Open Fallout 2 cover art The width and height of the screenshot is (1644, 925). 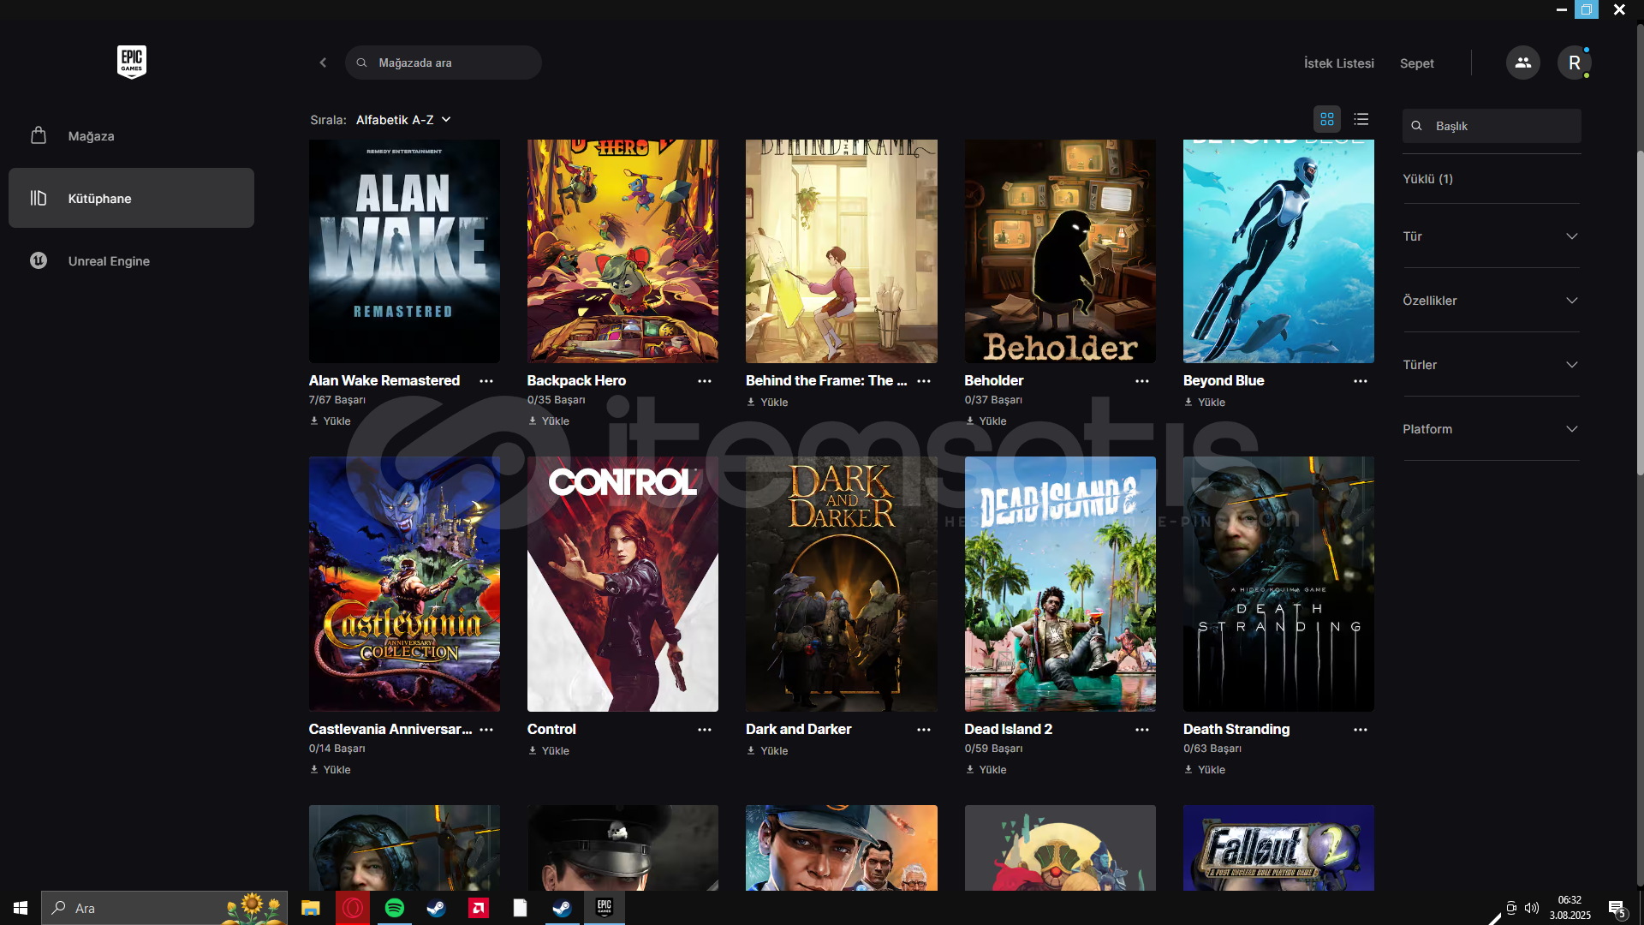(1278, 847)
